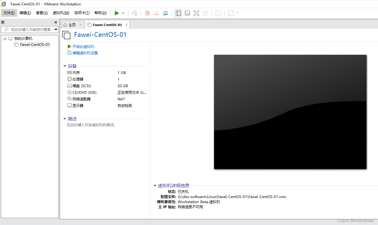378x225 pixels.
Task: Close the 主页 tab
Action: point(81,25)
